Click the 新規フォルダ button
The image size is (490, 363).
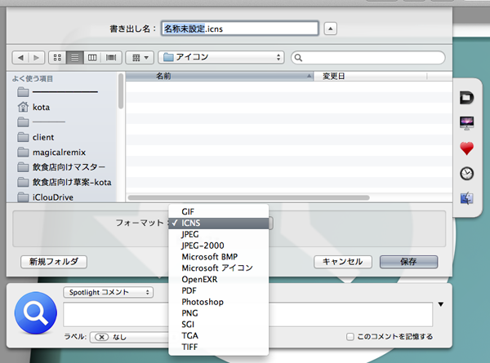click(54, 262)
